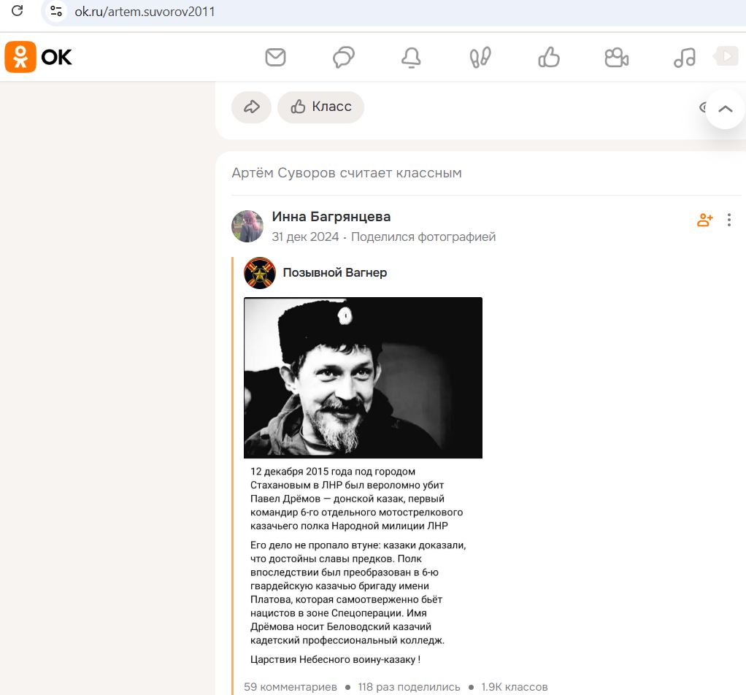Open the Guests footprints icon
The image size is (746, 695).
click(x=480, y=58)
